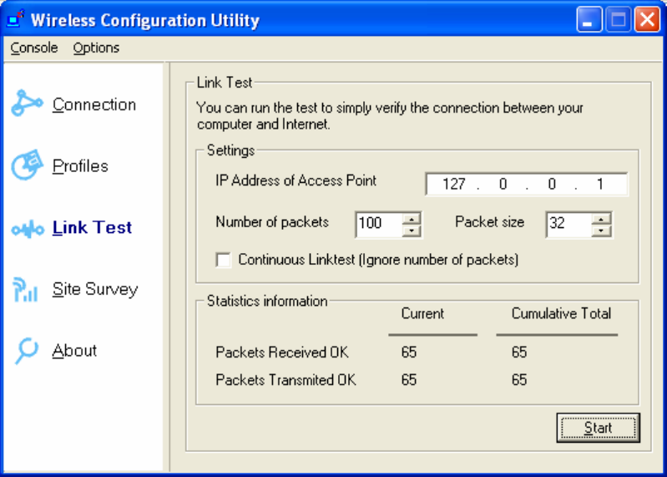Click the IP Address of Access Point field
Image resolution: width=667 pixels, height=477 pixels.
(x=526, y=185)
